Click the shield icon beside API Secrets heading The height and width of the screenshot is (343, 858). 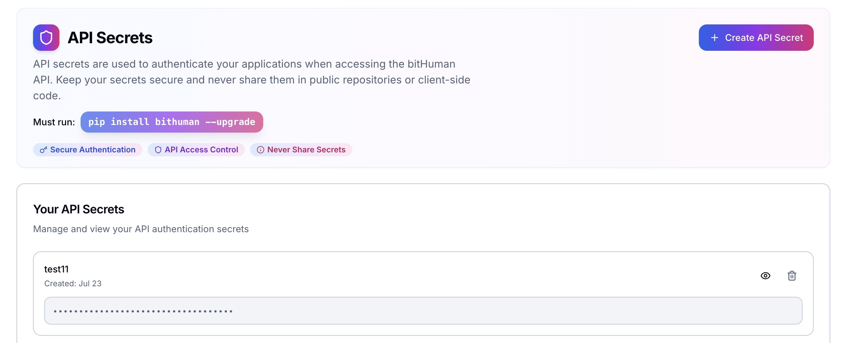pos(46,37)
